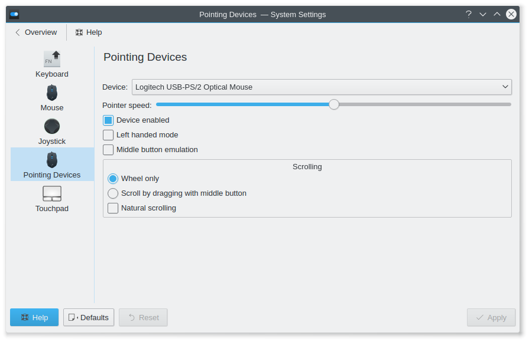
Task: Enable Middle button emulation
Action: click(x=108, y=150)
